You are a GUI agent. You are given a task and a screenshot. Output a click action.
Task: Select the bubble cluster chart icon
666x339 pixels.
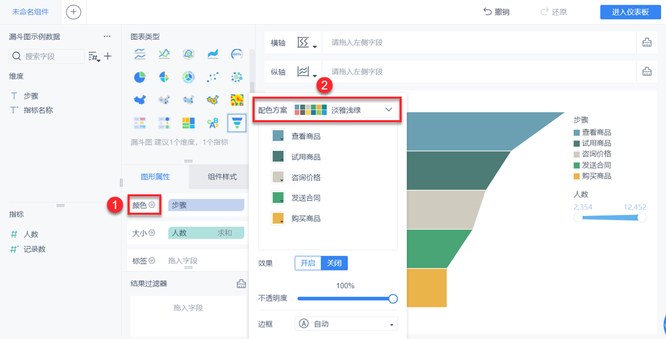point(237,77)
